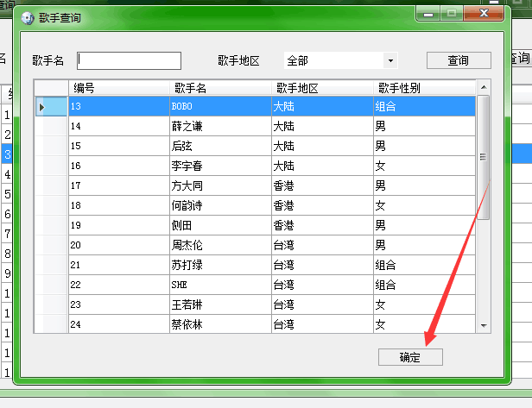Click the 香港 region cell in the 方大同 row
This screenshot has height=408, width=532.
(x=322, y=185)
